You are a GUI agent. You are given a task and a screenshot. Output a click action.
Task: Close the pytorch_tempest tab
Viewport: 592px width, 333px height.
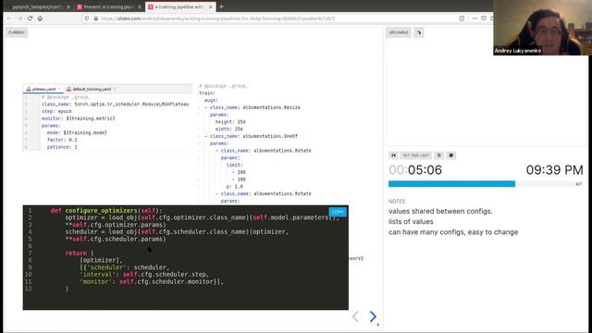pos(68,6)
